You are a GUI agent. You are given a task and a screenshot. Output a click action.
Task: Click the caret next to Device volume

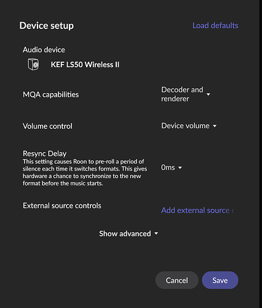215,126
